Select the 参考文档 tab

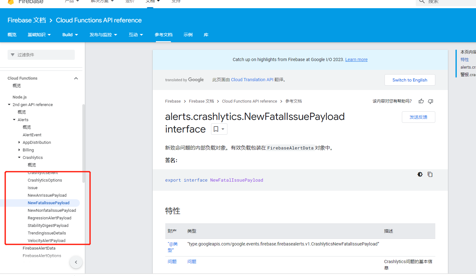[163, 35]
